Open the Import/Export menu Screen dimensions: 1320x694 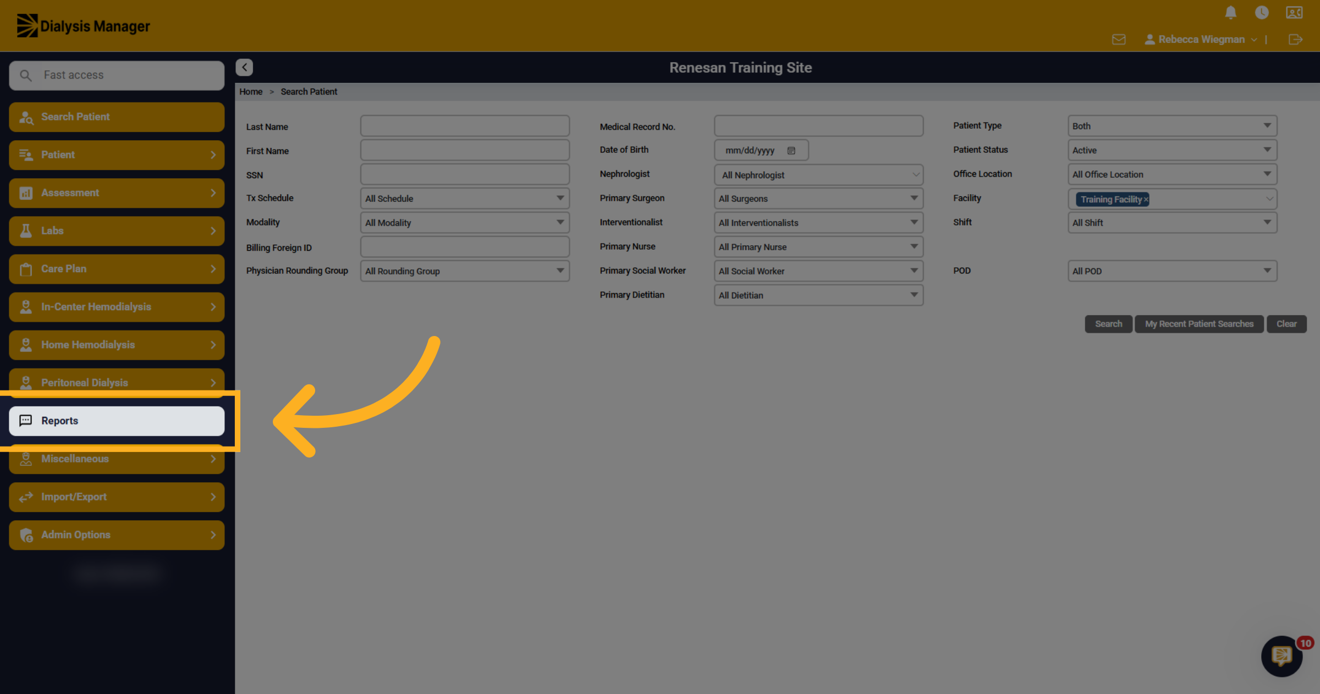point(117,497)
